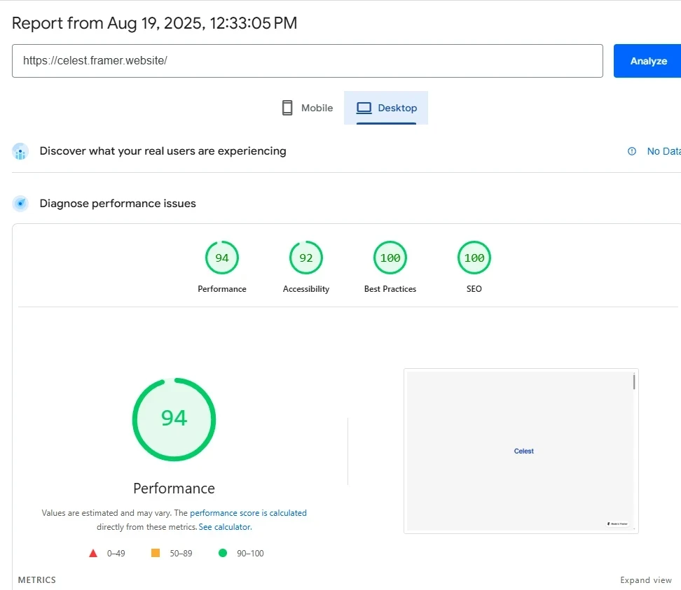Click the URL input field
This screenshot has height=590, width=681.
click(307, 61)
